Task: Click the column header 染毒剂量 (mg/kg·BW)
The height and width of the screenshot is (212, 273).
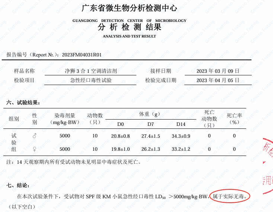Action: click(x=64, y=119)
